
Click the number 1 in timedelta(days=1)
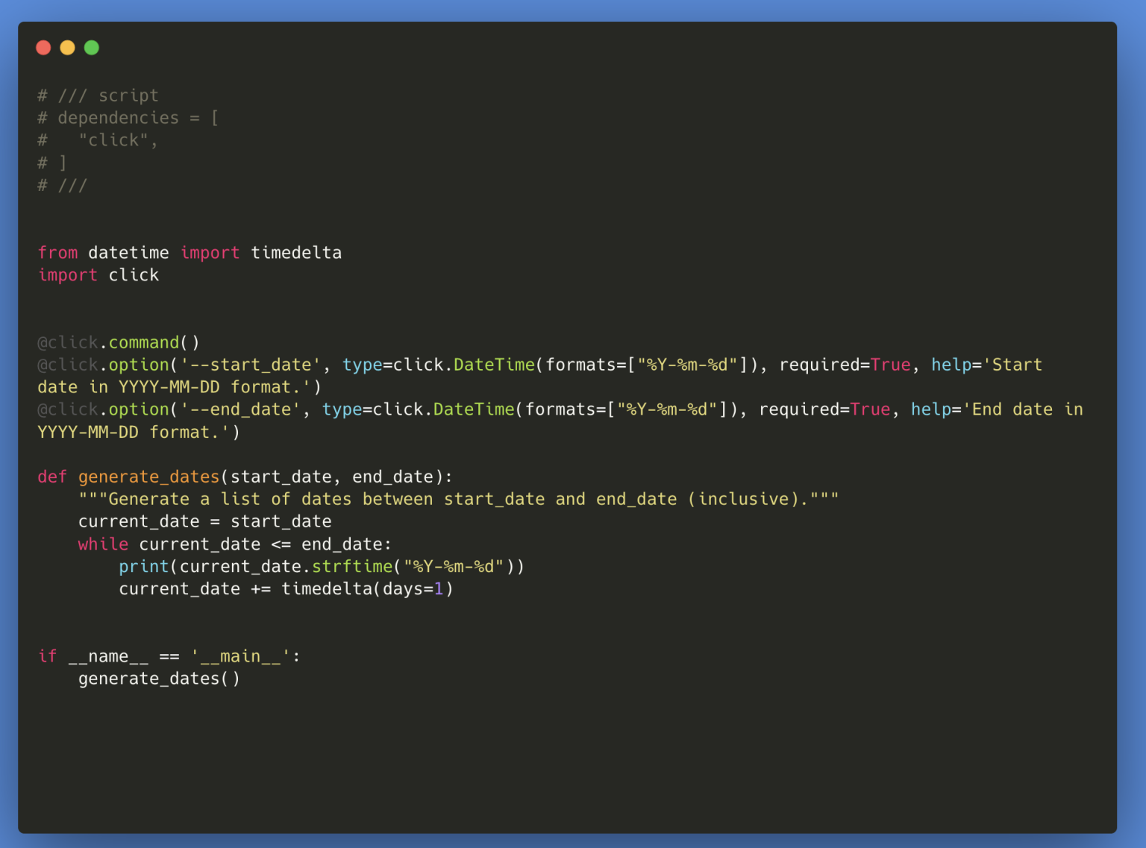click(439, 589)
